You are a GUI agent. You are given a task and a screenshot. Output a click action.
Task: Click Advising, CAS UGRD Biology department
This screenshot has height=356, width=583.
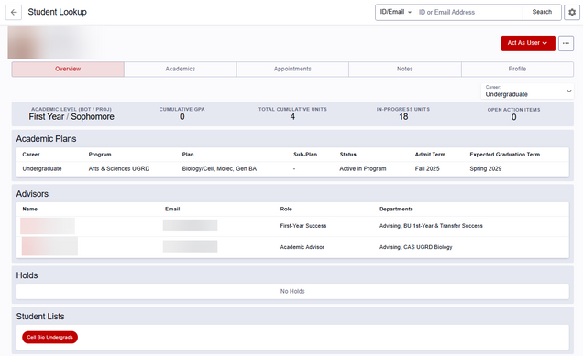pyautogui.click(x=415, y=247)
